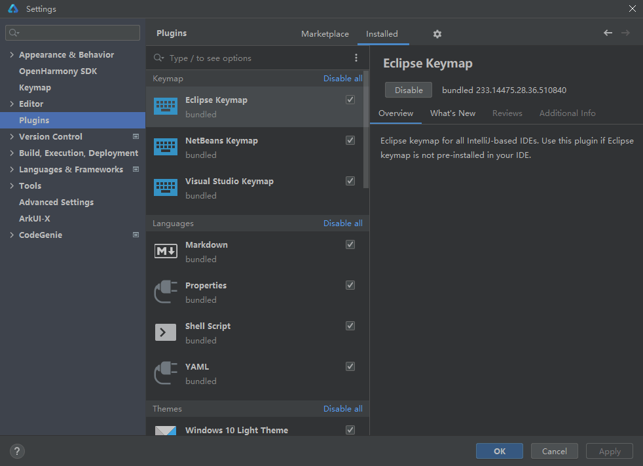Toggle the Properties plugin checkbox

pyautogui.click(x=350, y=285)
